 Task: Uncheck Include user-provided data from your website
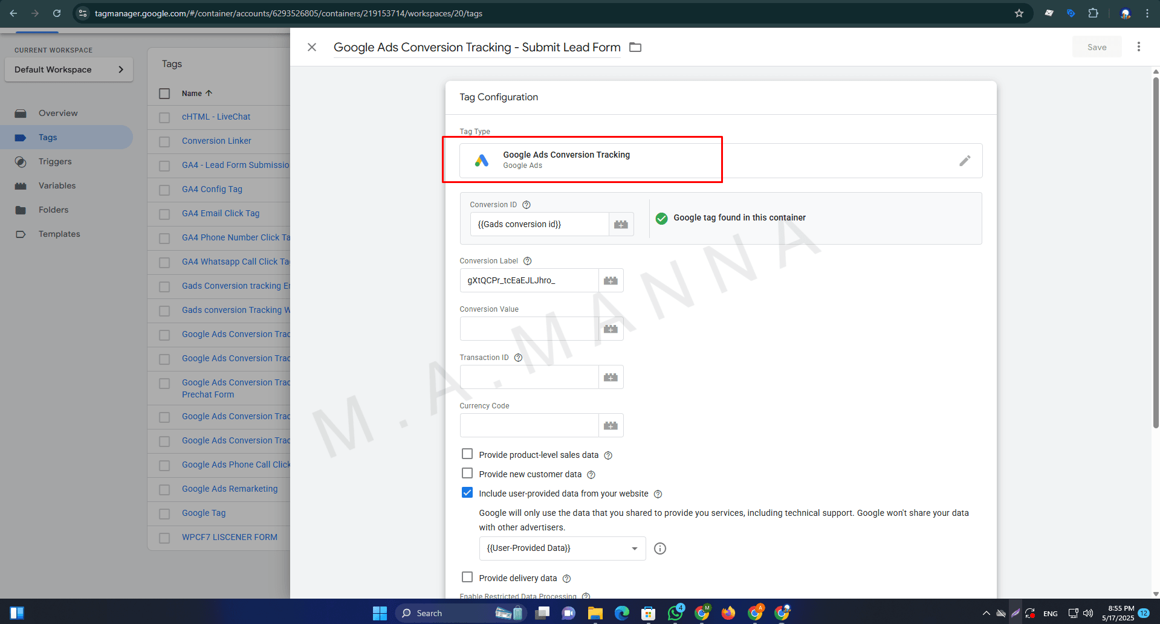pos(467,493)
